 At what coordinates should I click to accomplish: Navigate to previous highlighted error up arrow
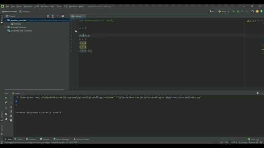259,21
